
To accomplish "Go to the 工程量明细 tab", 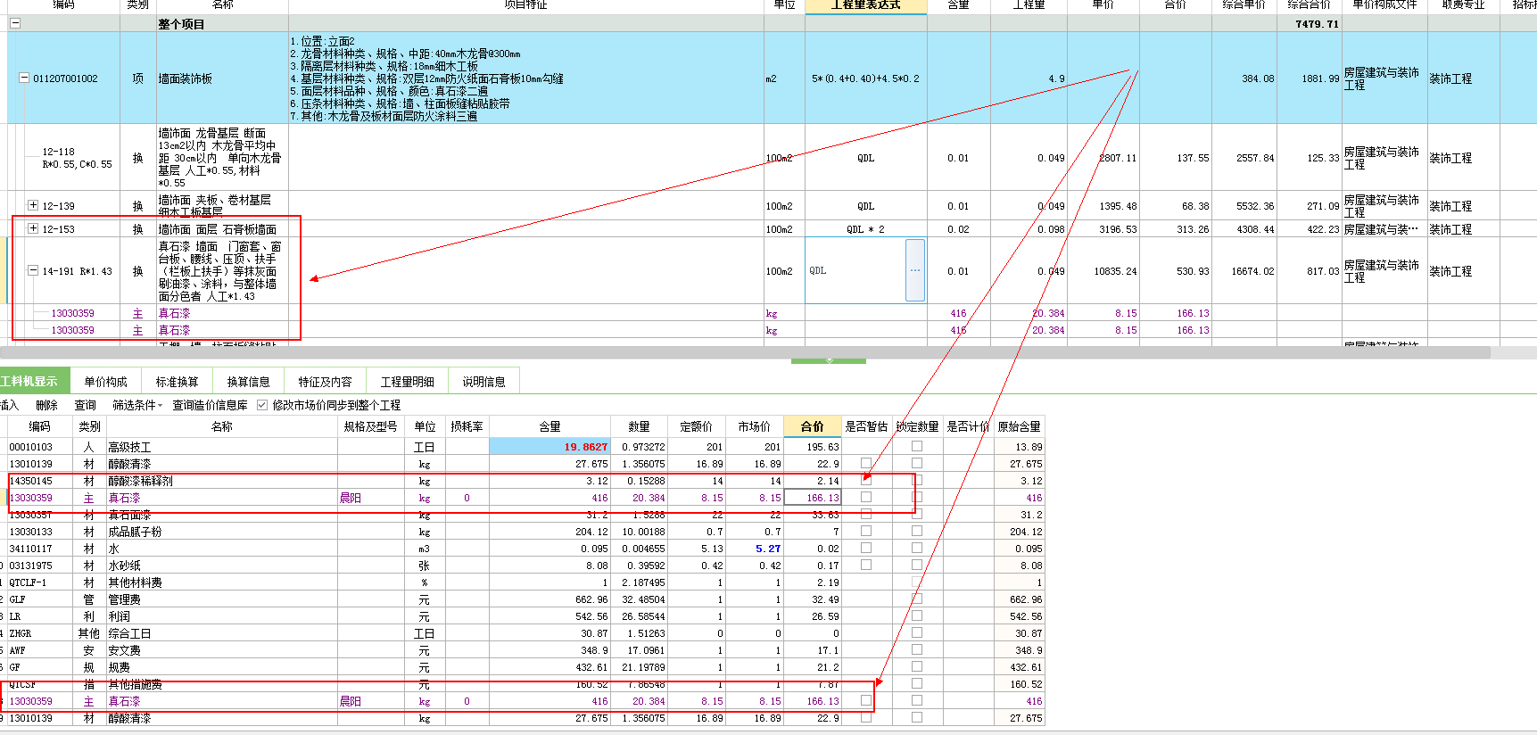I will click(407, 381).
